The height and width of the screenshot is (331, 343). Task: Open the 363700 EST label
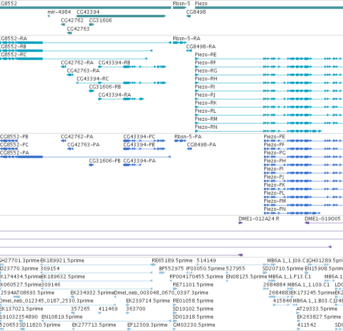click(135, 309)
